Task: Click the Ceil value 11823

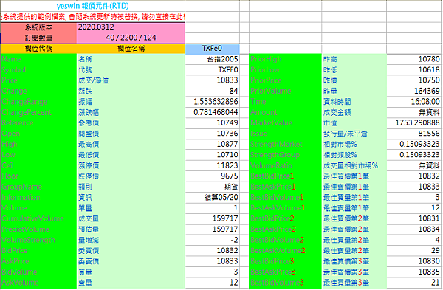Action: coord(213,165)
